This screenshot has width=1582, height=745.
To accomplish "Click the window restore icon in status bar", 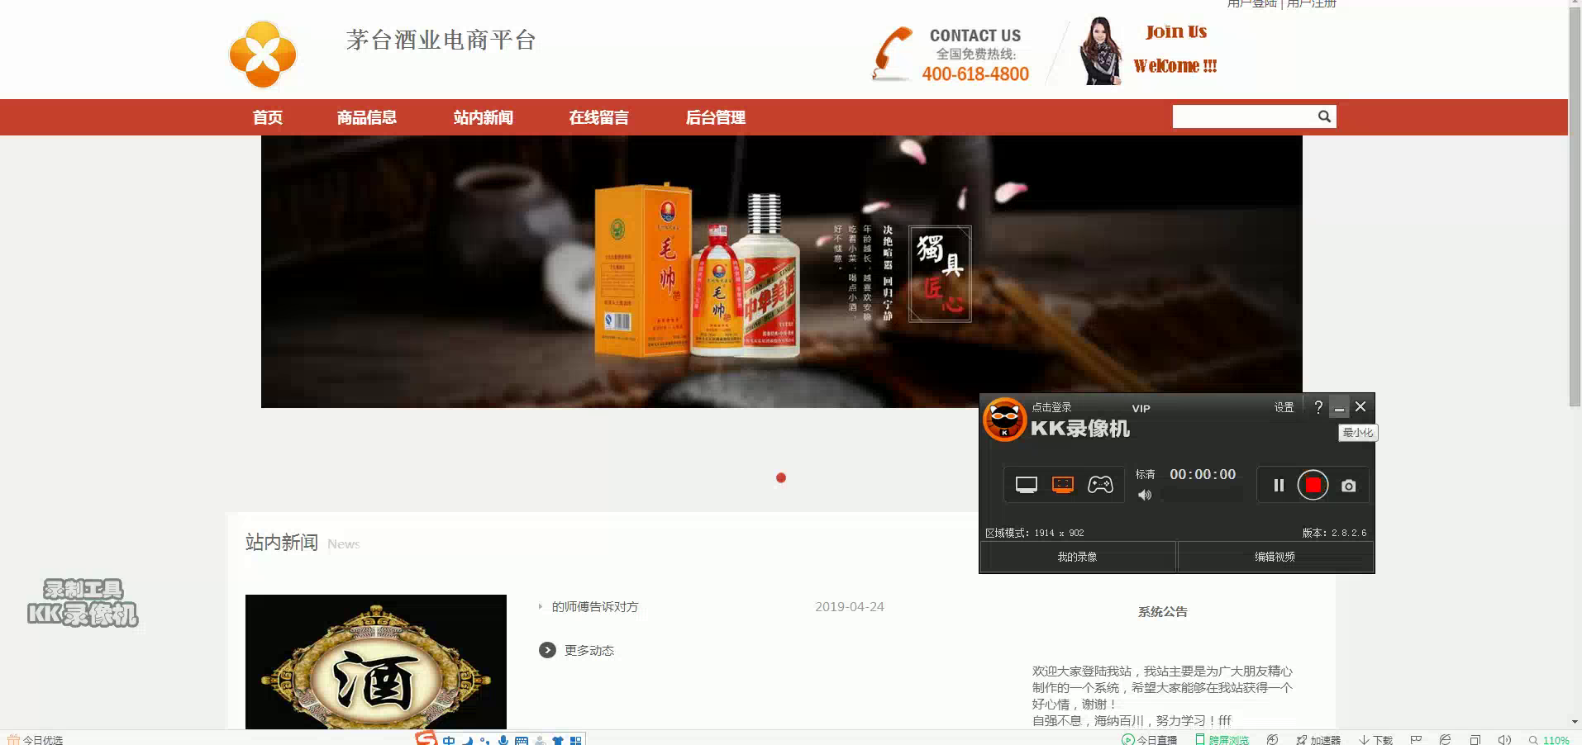I will (x=1475, y=739).
